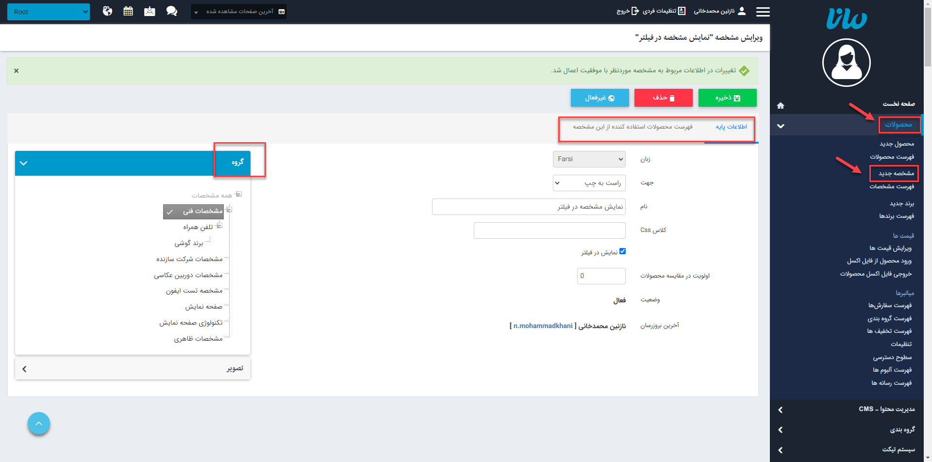The image size is (932, 462).
Task: Select the مشخصات فنی group node
Action: click(x=202, y=211)
